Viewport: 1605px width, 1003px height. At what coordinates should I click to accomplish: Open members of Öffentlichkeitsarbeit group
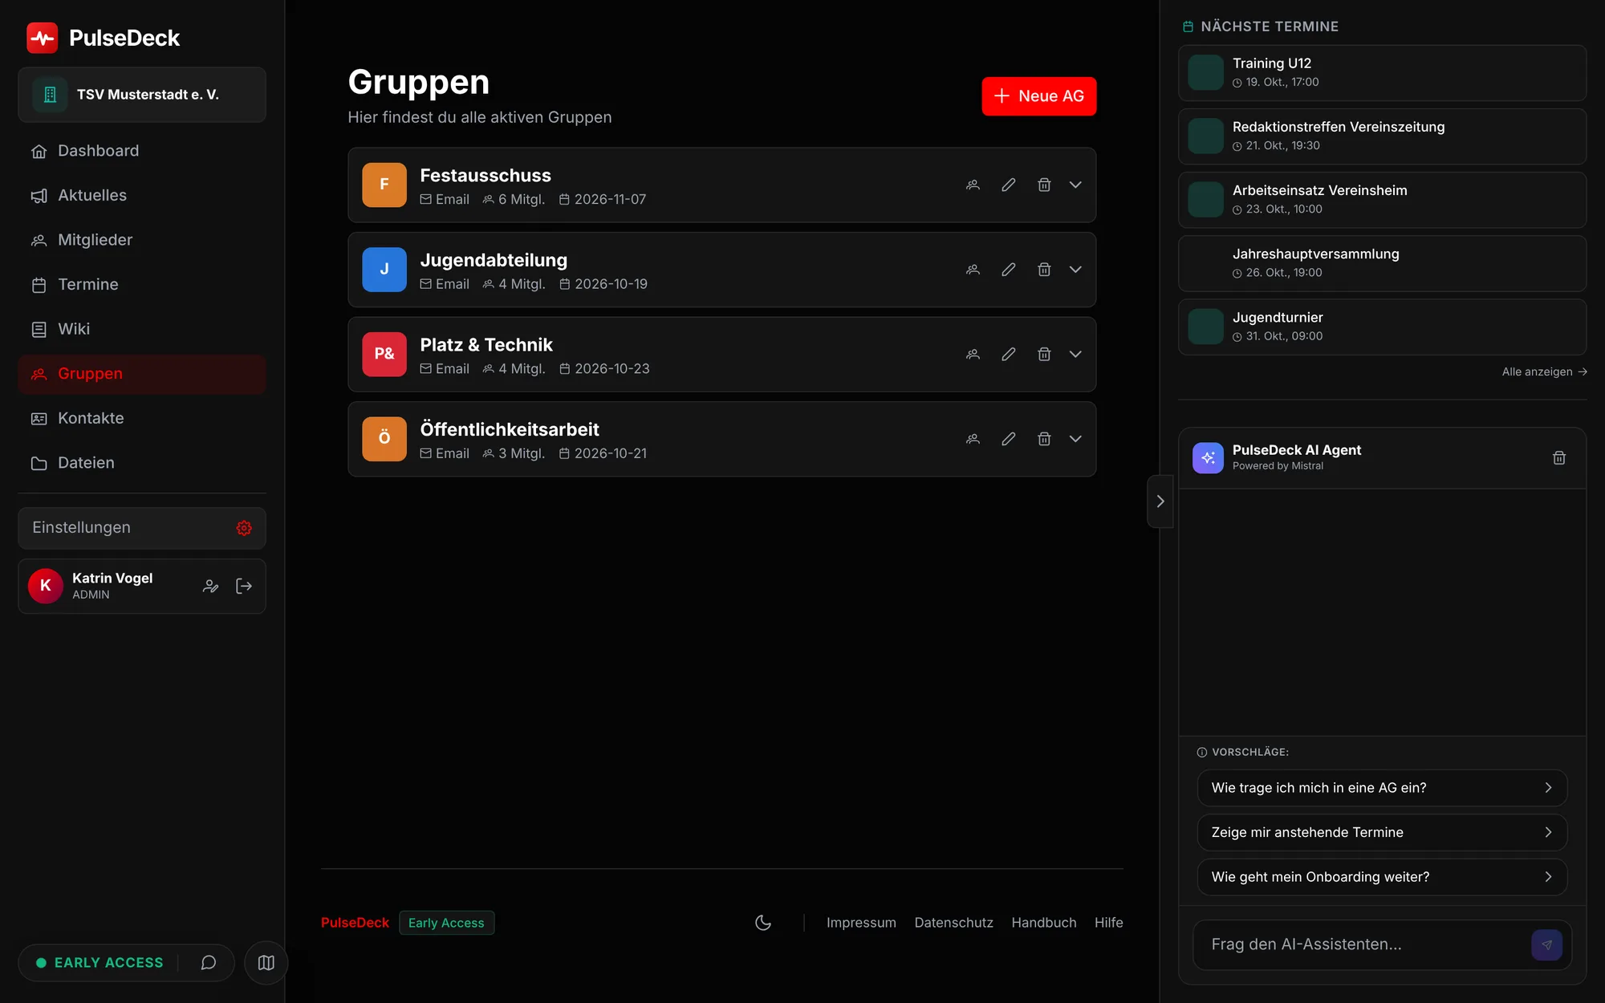click(x=973, y=439)
